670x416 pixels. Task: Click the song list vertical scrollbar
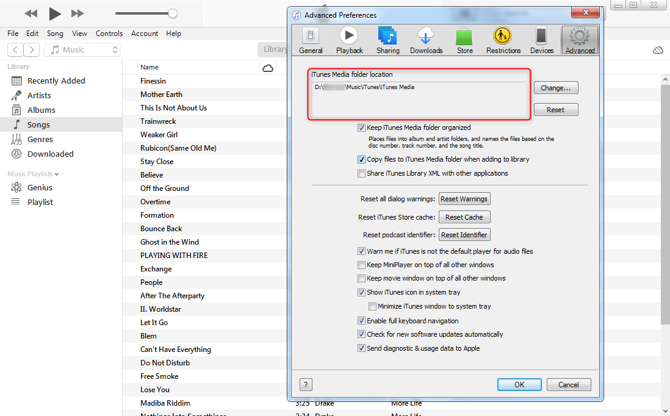tap(665, 205)
